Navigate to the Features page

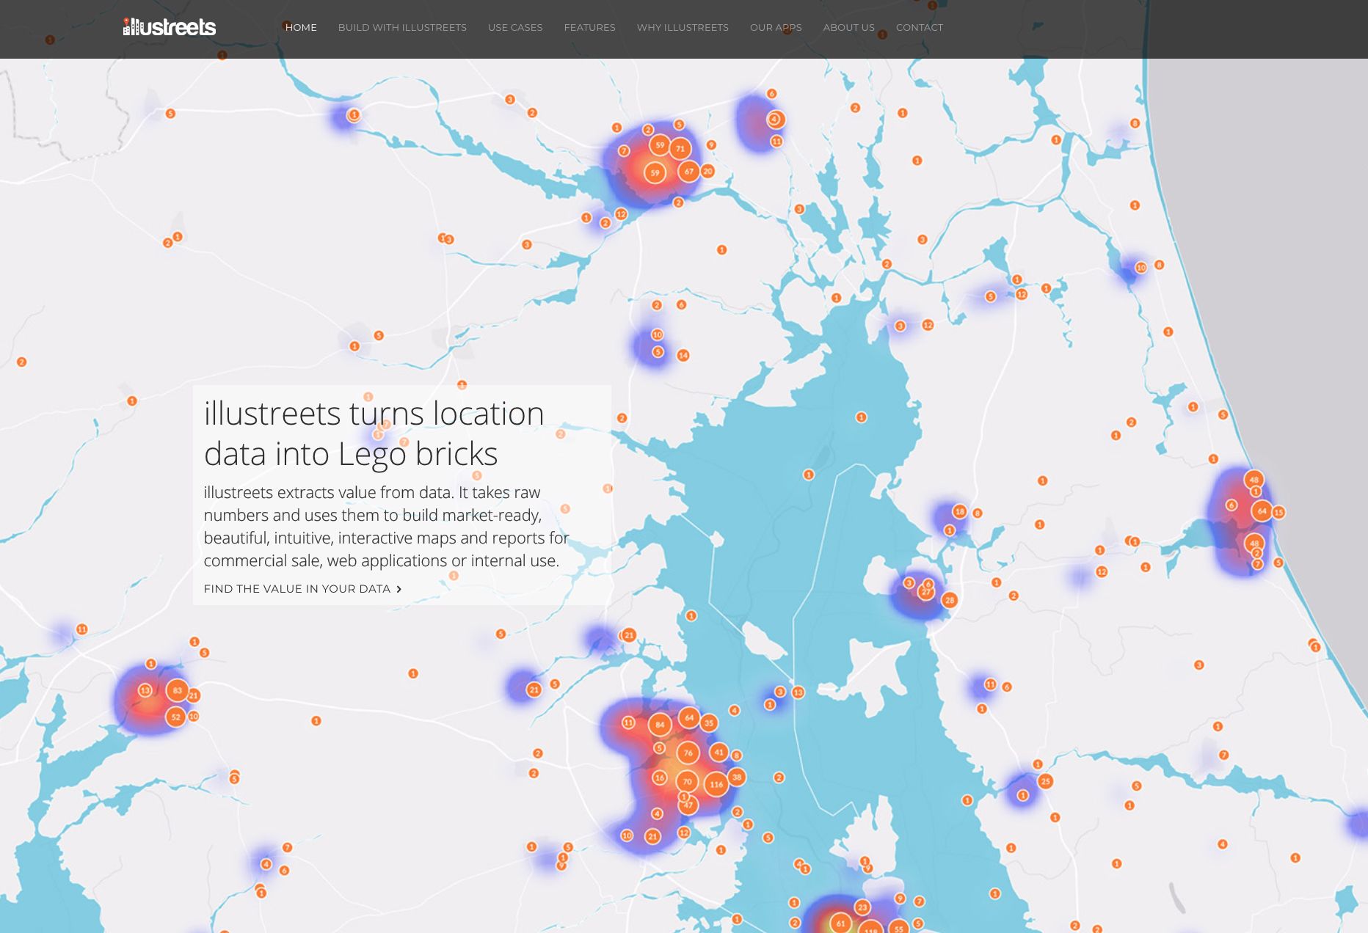tap(589, 27)
